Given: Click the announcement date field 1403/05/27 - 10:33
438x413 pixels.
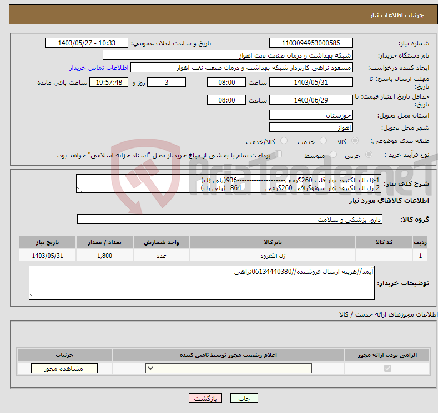Looking at the screenshot, I should 87,43.
